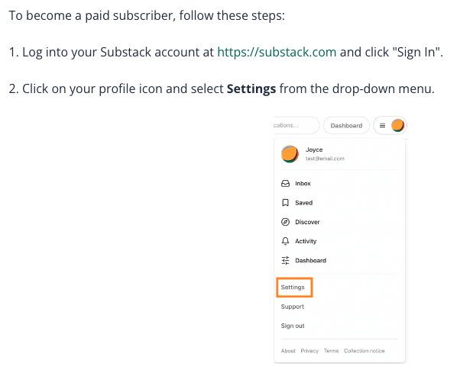This screenshot has width=473, height=376.
Task: Open the Terms footer link
Action: click(x=331, y=351)
